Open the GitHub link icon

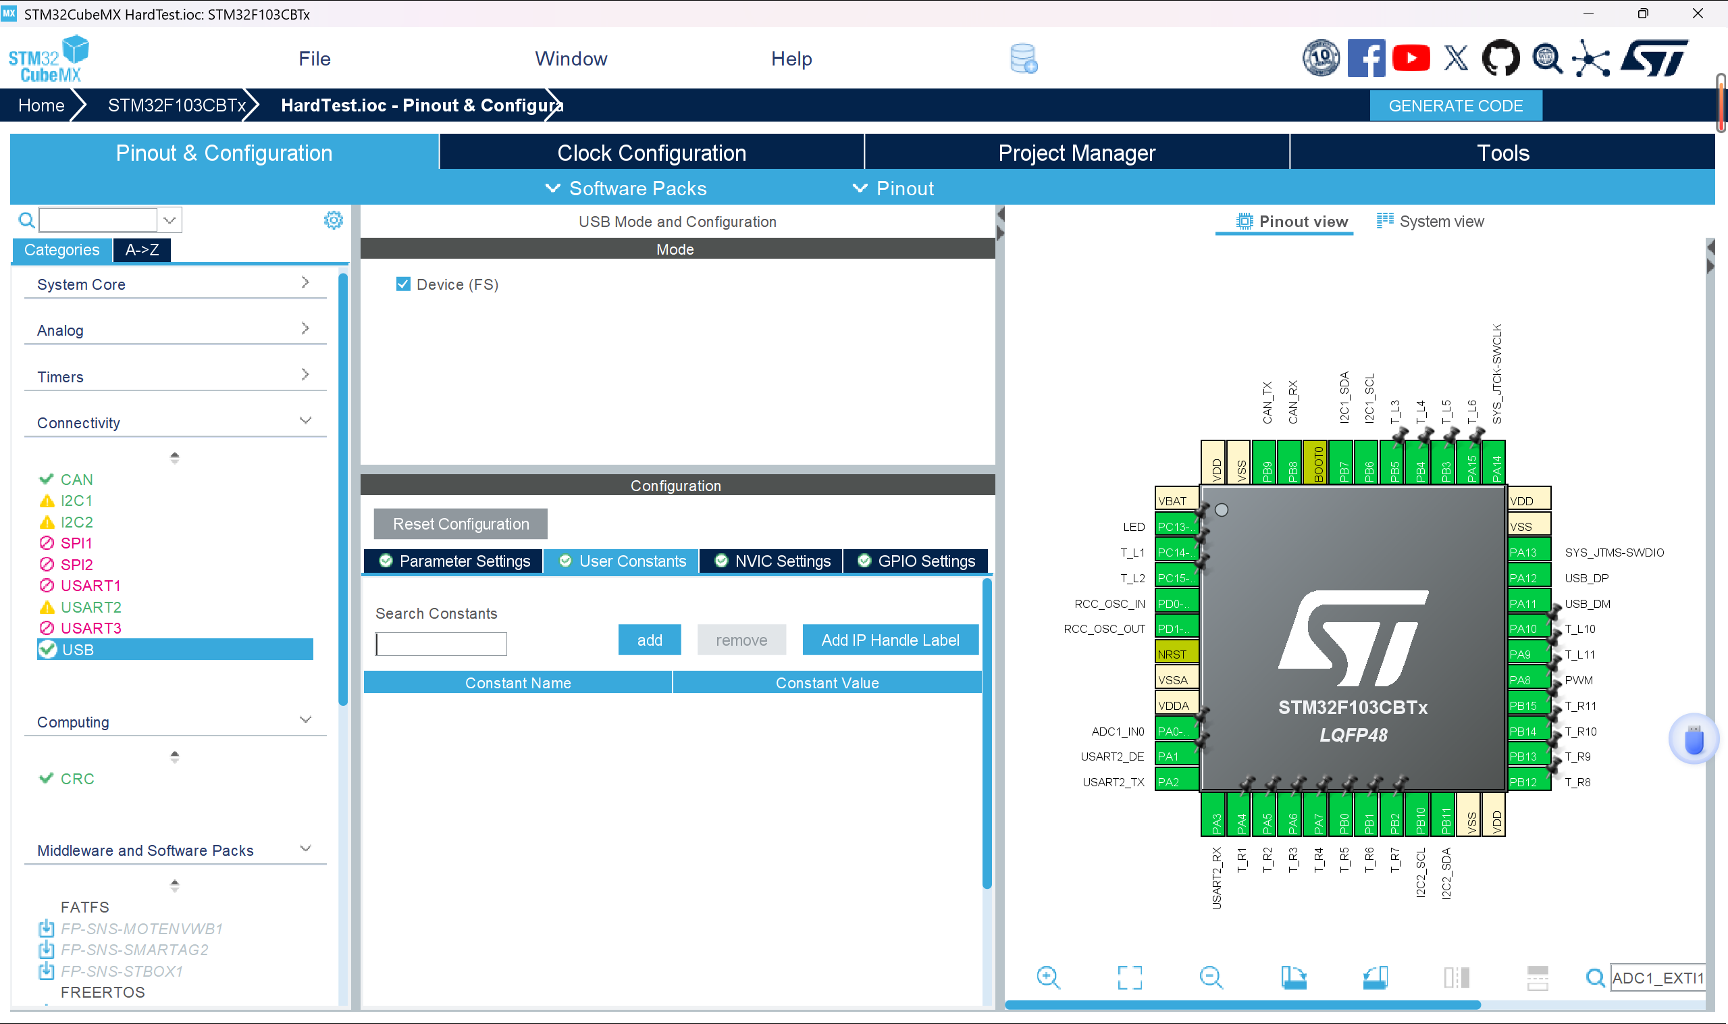pyautogui.click(x=1500, y=59)
